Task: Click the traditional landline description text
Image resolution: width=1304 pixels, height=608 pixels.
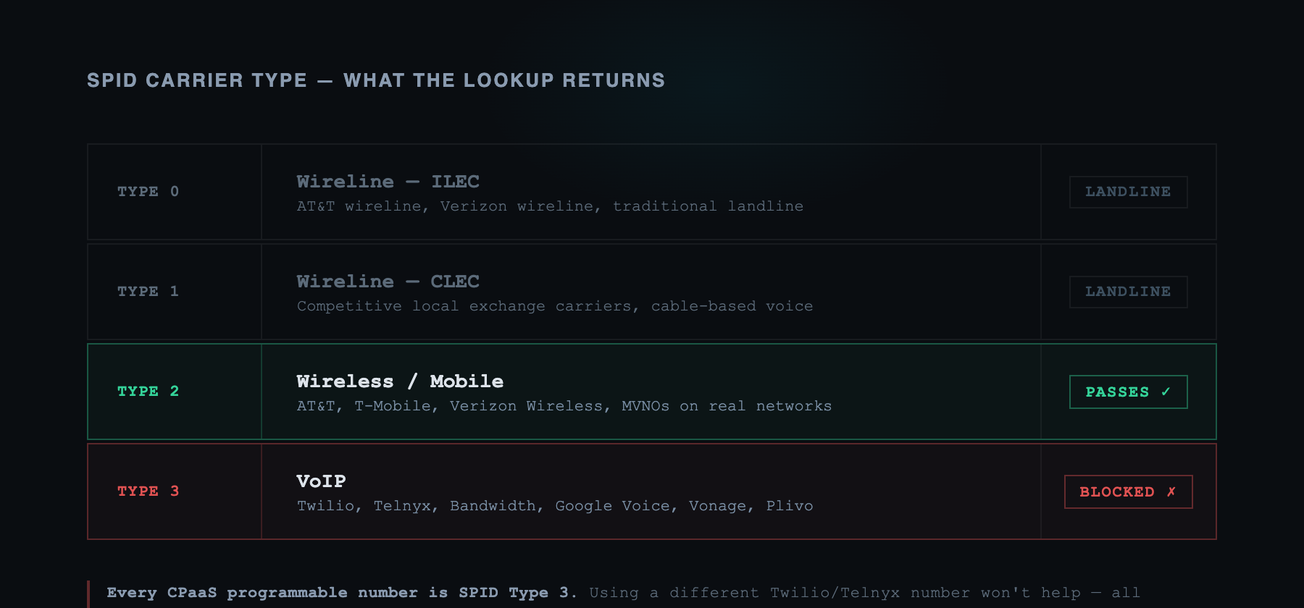Action: pyautogui.click(x=550, y=206)
